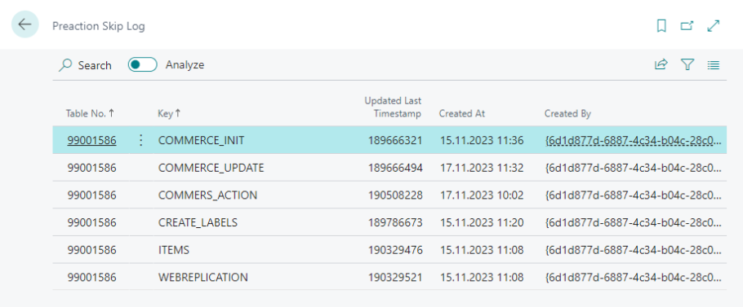Viewport: 743px width, 307px height.
Task: Click timestamp value 190508228
Action: pyautogui.click(x=395, y=195)
